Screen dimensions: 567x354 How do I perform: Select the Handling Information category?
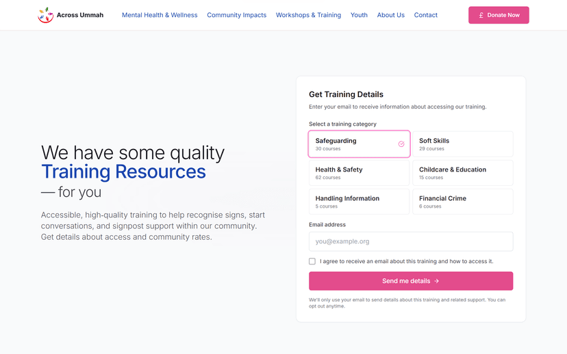[359, 202]
